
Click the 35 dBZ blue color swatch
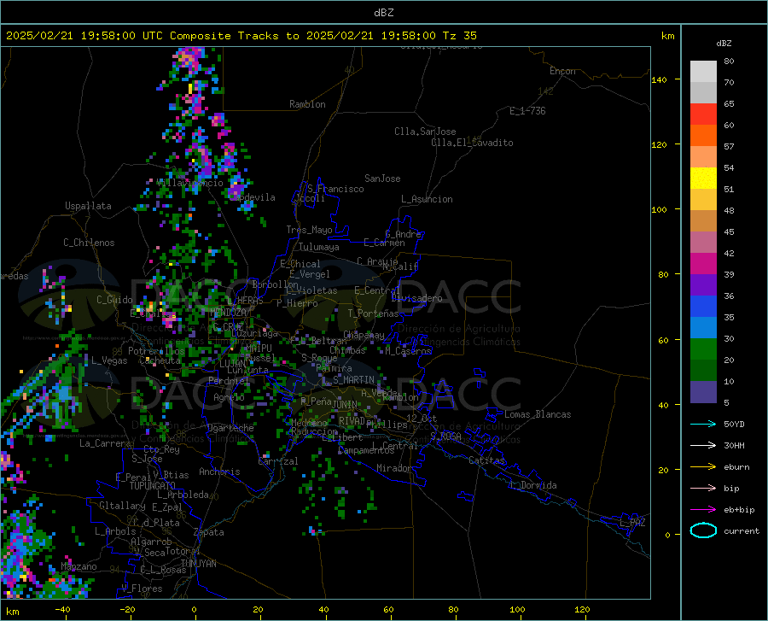[703, 327]
